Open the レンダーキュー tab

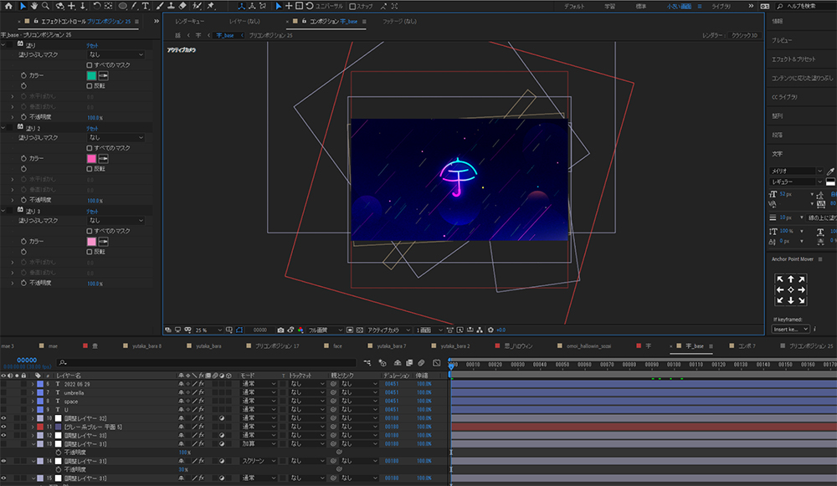point(188,20)
